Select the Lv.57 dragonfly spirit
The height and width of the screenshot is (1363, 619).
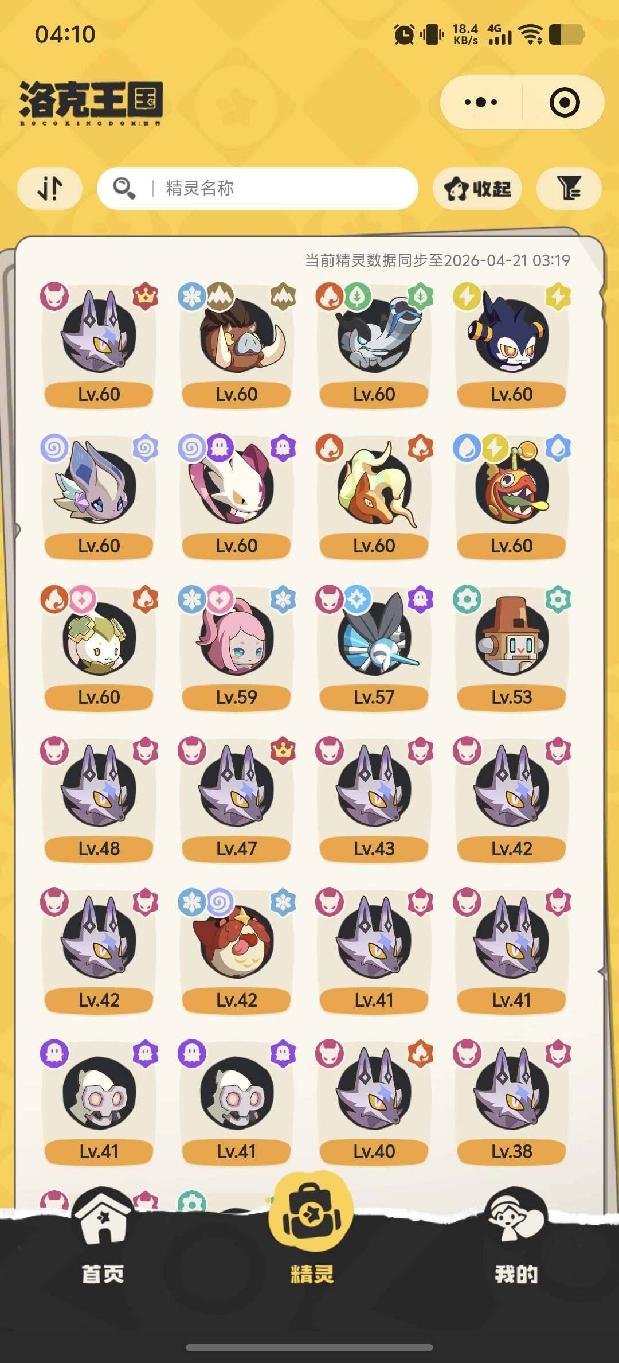(x=374, y=648)
